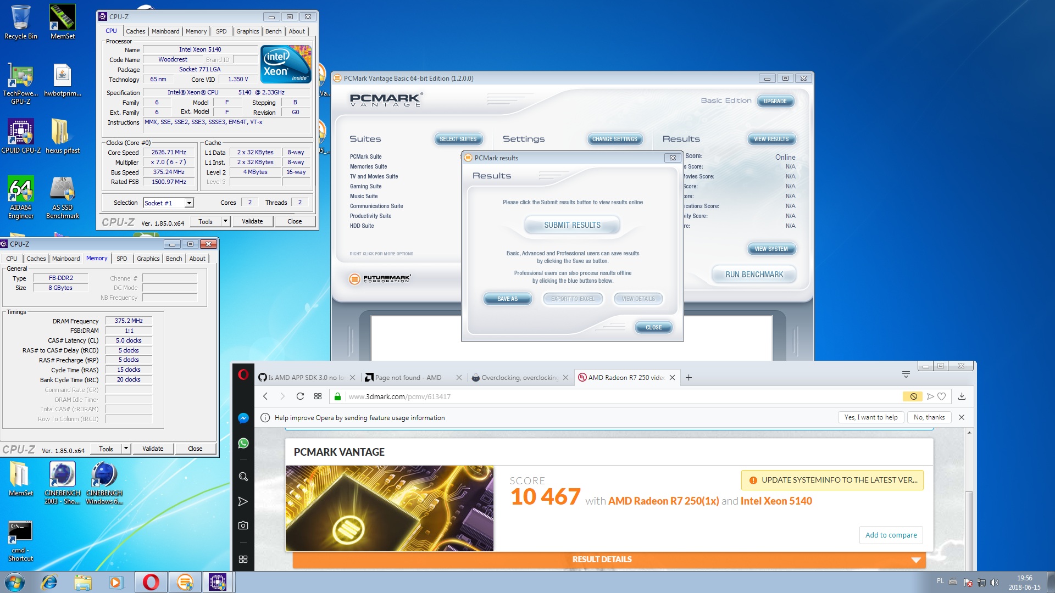Click the ad blocker badge in address bar
Screen dimensions: 1055x593
coord(913,396)
